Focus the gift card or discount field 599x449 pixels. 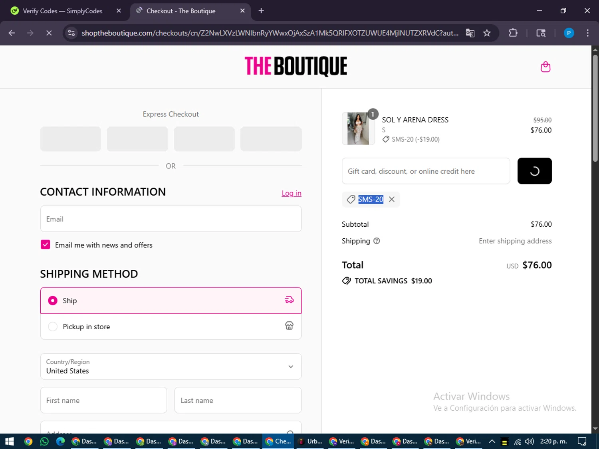[x=426, y=171]
